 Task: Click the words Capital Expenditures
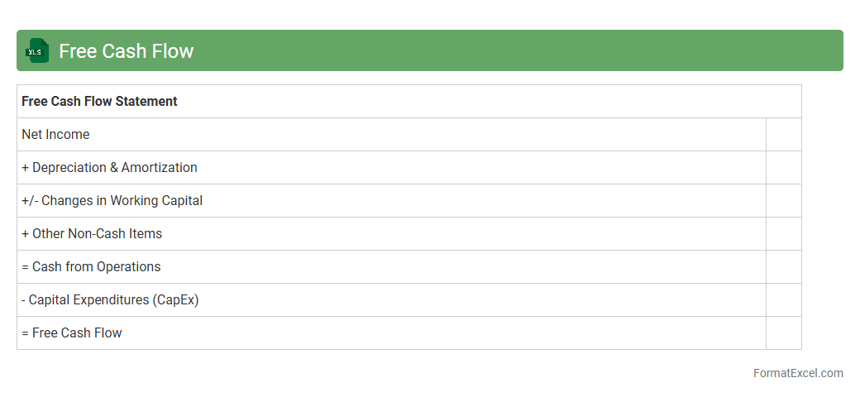coord(89,299)
